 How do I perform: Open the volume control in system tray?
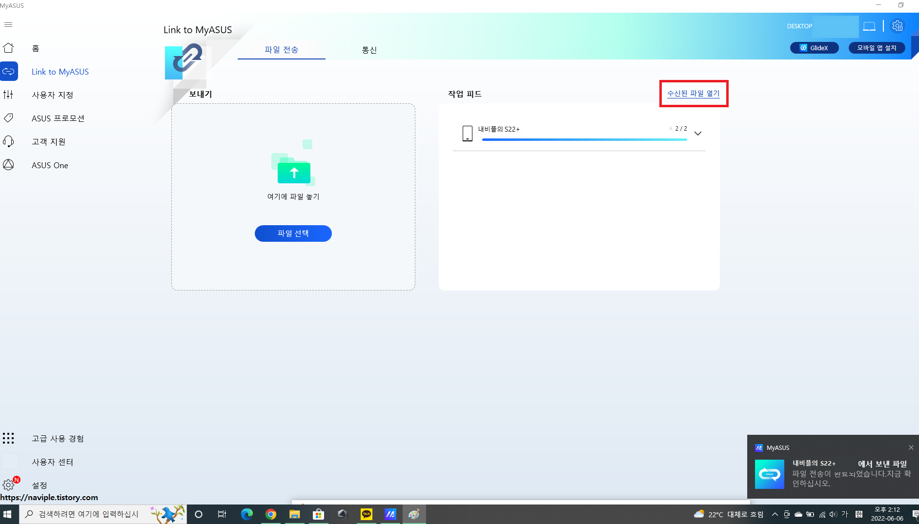pos(833,514)
